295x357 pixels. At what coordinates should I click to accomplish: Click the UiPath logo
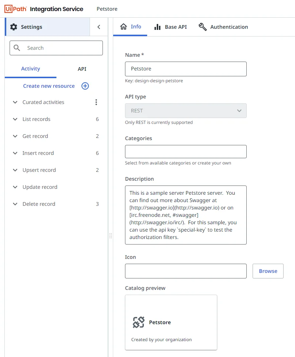tap(15, 9)
